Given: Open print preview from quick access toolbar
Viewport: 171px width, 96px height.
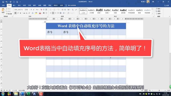Looking at the screenshot, I should [x=17, y=2].
